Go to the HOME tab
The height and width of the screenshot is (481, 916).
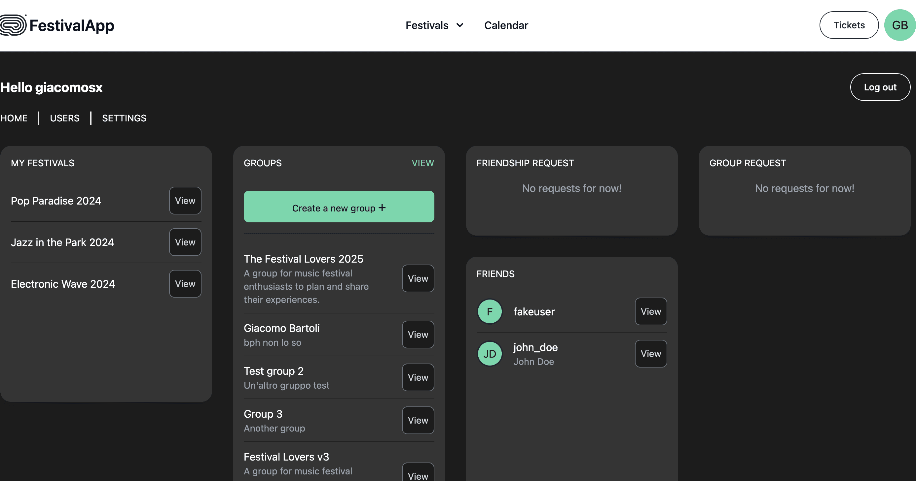[14, 118]
